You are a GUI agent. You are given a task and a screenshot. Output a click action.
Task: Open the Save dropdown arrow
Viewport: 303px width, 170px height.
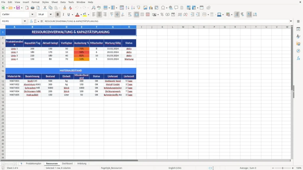coord(22,8)
